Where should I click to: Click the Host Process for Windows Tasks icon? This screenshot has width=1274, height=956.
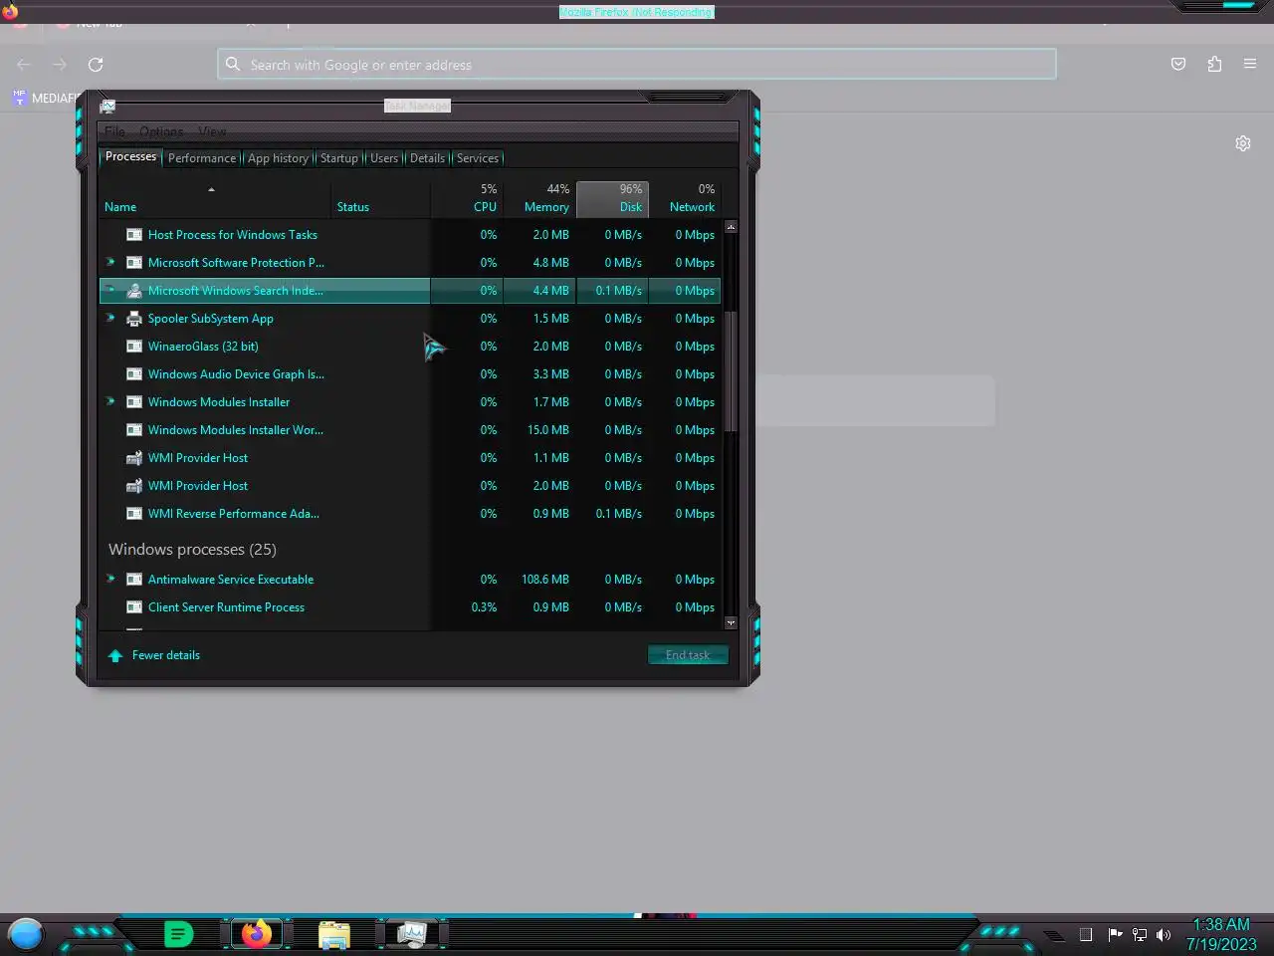tap(134, 235)
